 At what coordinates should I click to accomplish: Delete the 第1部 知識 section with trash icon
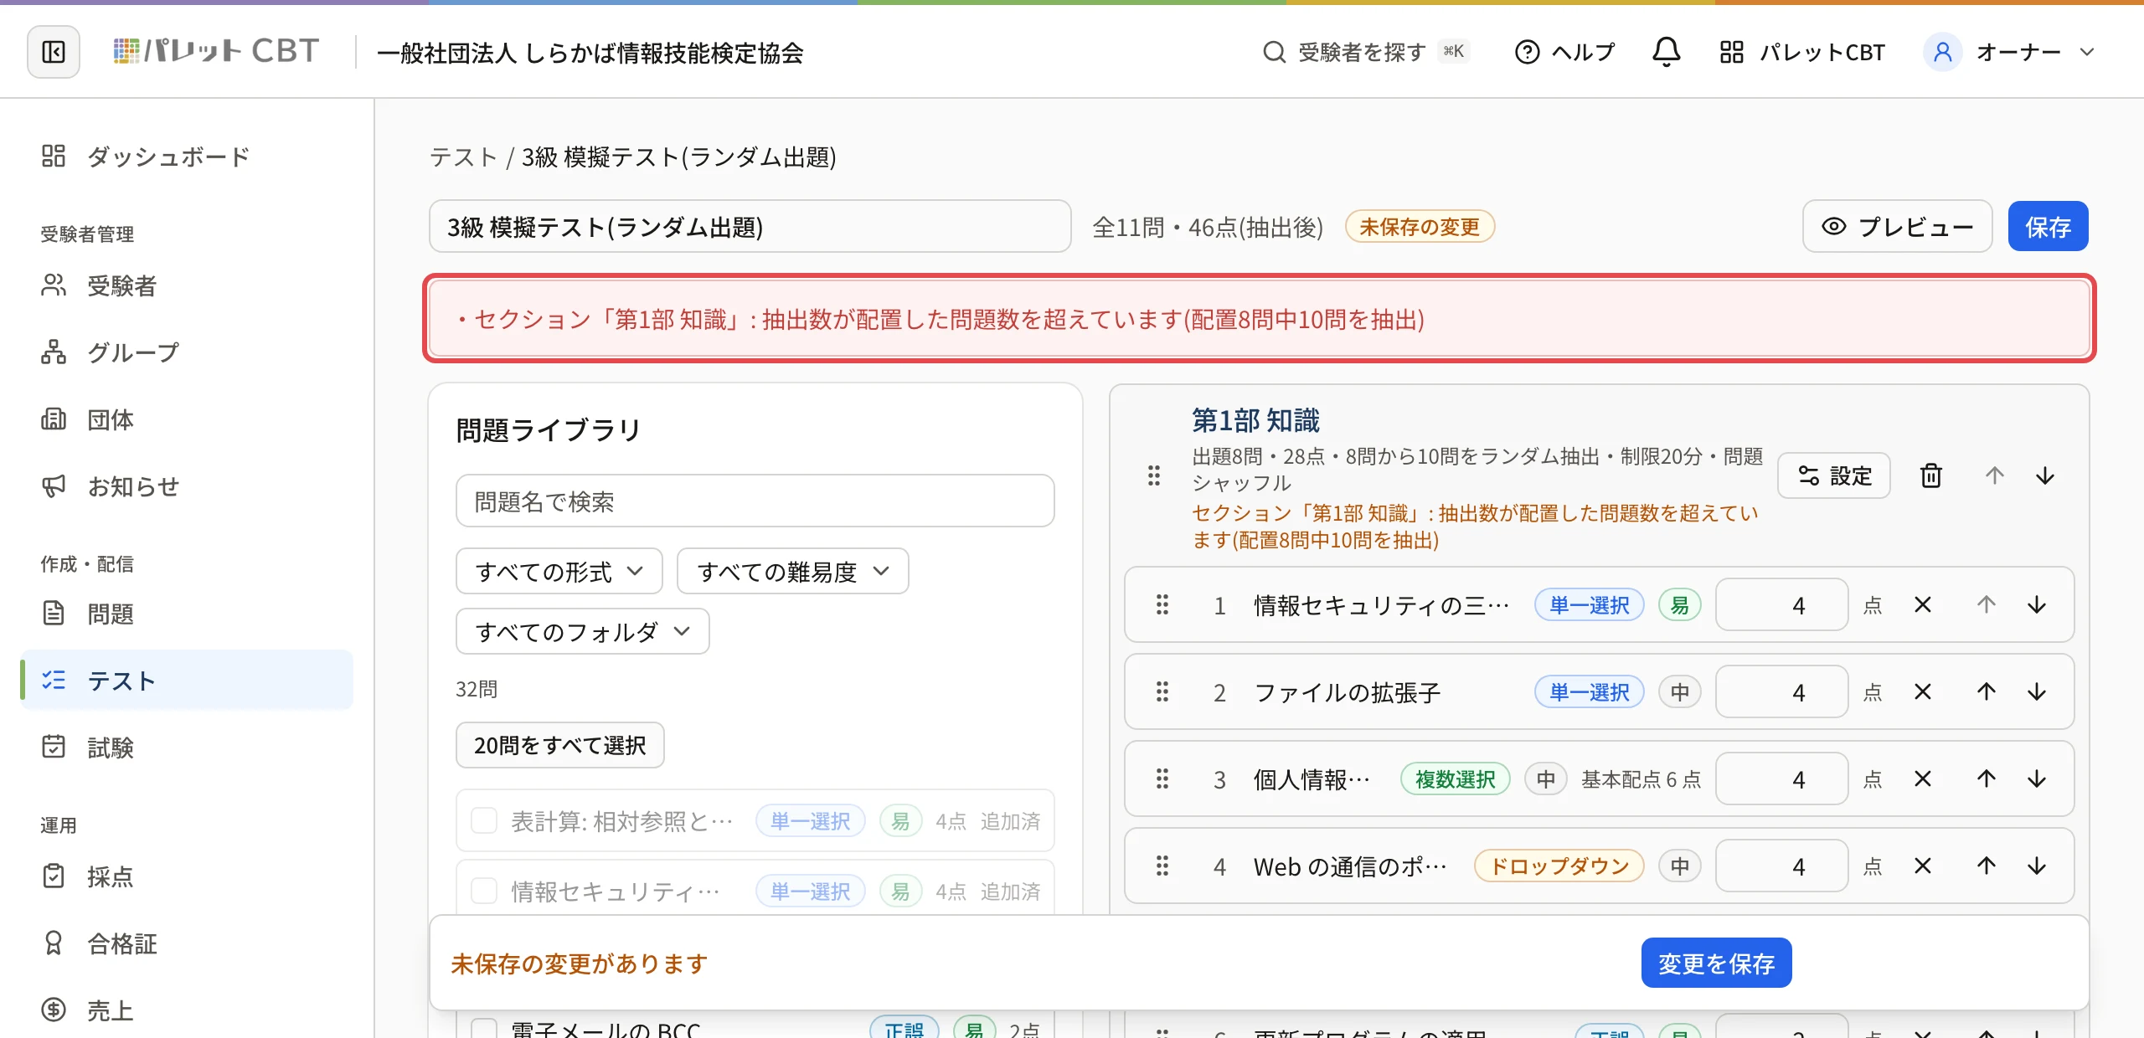[x=1930, y=475]
